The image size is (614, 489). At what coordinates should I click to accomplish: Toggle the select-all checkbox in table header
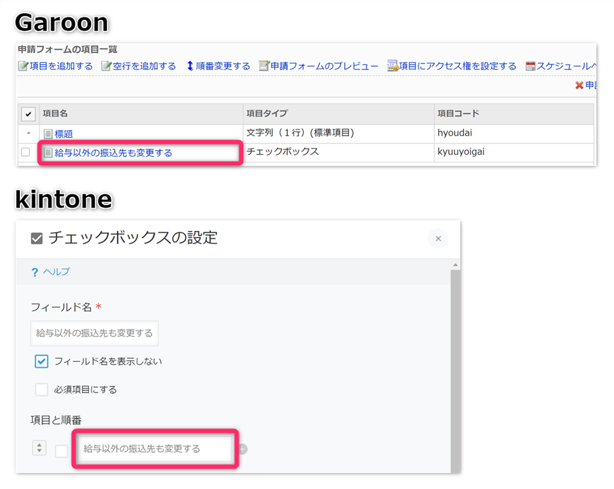28,114
